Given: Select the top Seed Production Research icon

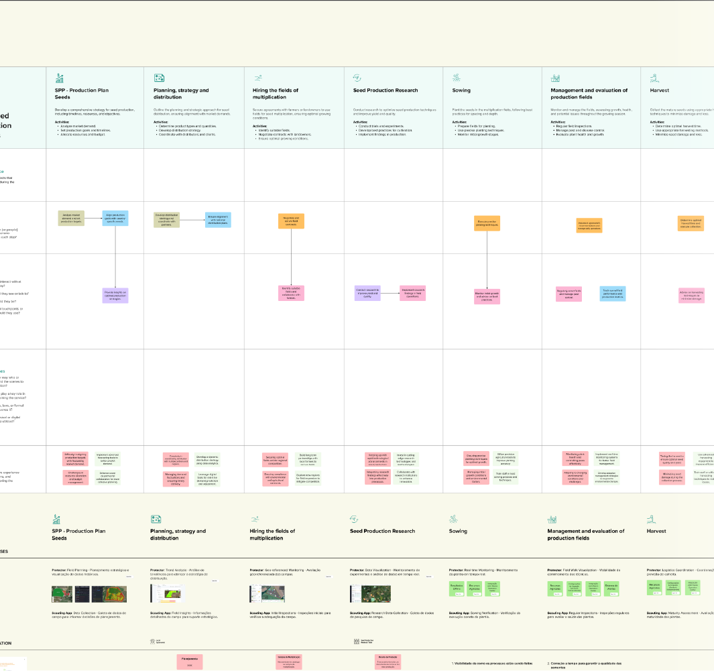Looking at the screenshot, I should [357, 78].
